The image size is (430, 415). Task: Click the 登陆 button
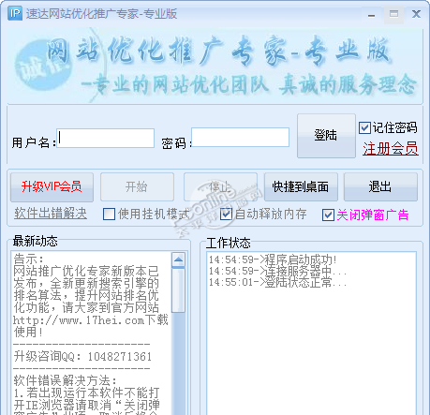click(326, 136)
